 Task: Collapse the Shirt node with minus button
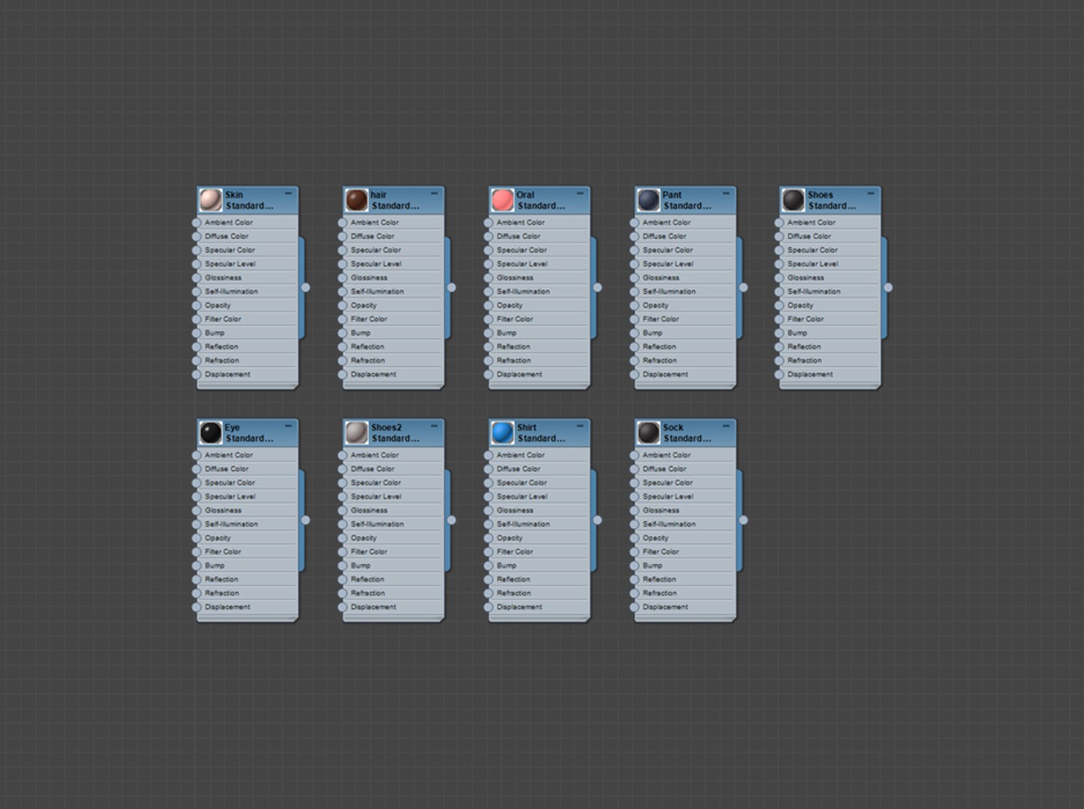point(580,427)
